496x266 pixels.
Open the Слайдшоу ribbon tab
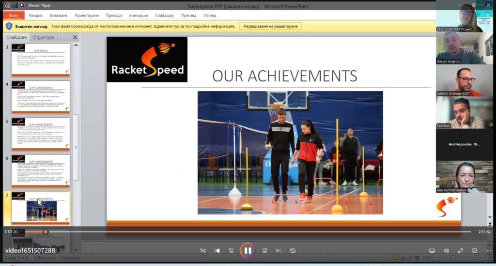(x=165, y=15)
